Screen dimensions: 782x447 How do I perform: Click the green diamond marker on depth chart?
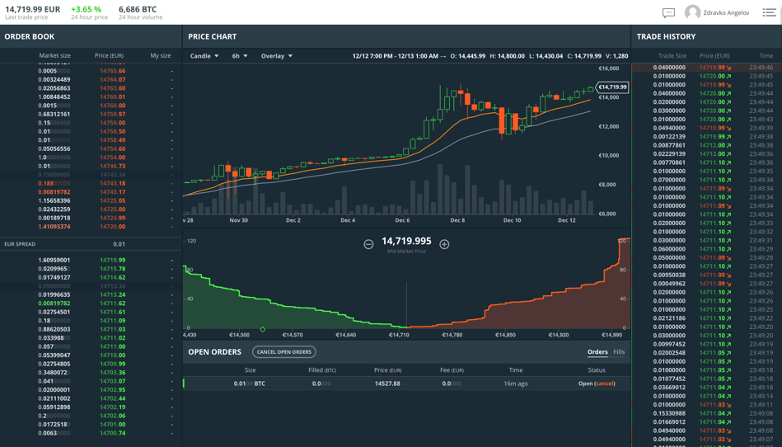coord(263,329)
